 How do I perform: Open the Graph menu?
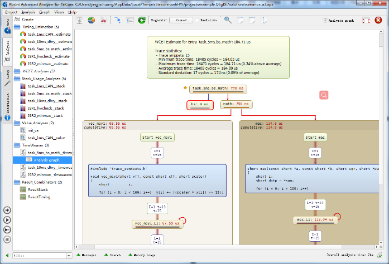click(x=45, y=12)
